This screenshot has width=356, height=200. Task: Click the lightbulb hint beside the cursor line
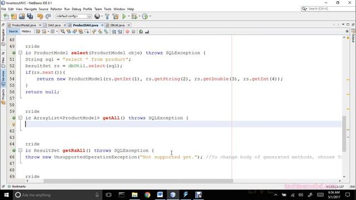pos(13,124)
